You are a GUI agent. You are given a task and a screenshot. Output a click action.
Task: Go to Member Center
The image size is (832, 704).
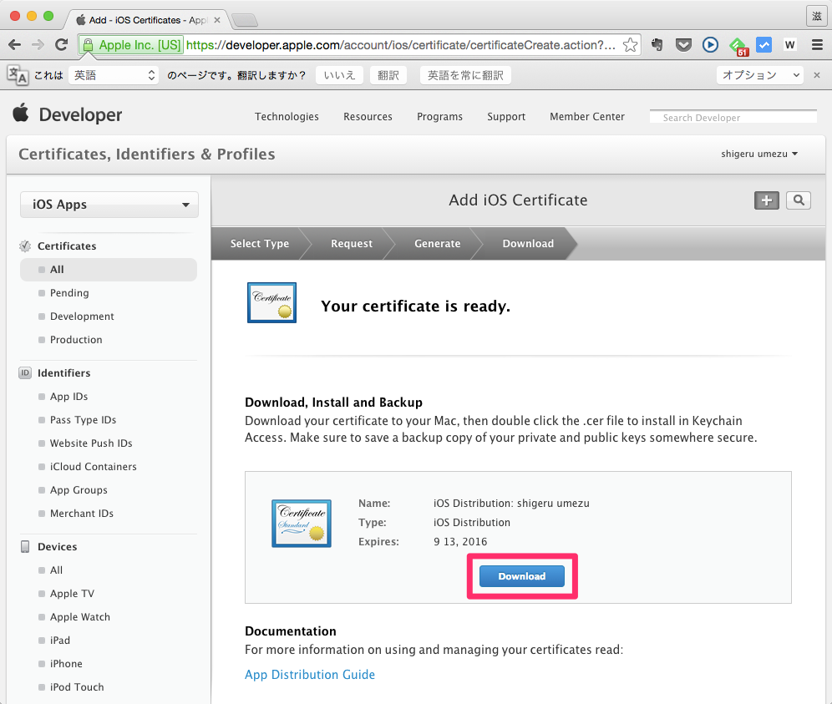pos(587,117)
